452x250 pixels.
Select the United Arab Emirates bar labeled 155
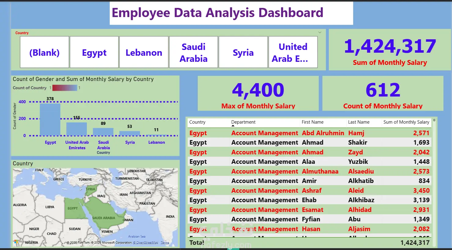pos(77,129)
